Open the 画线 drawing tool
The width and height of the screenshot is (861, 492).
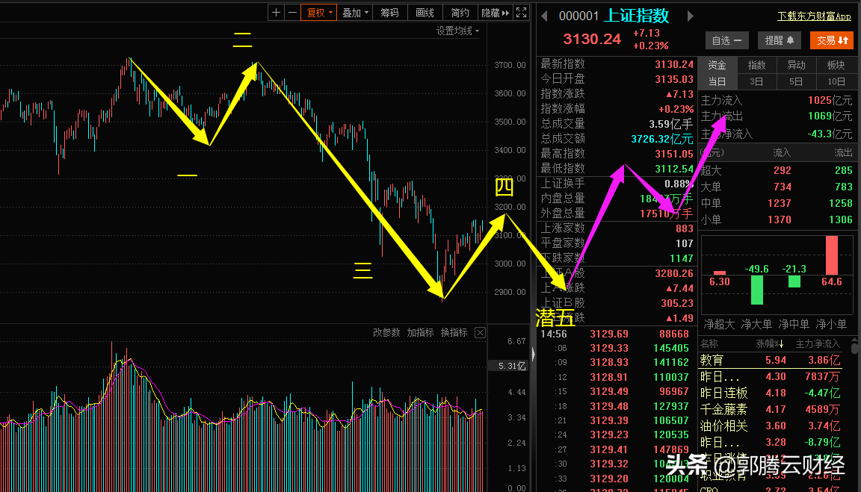pos(425,13)
